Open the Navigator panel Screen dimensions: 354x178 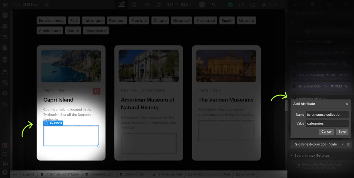(x=5, y=37)
